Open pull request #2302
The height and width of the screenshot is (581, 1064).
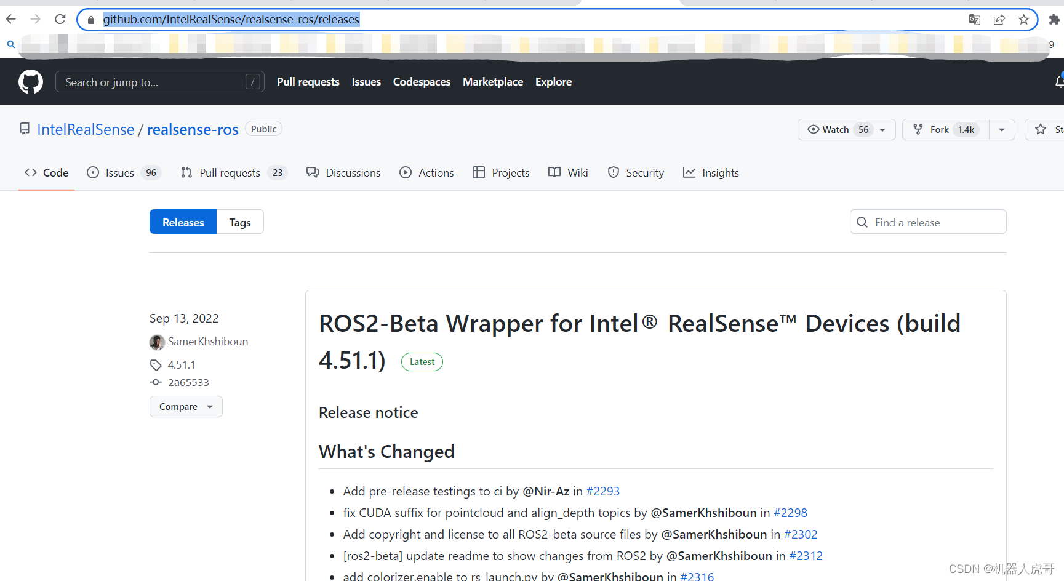click(x=801, y=534)
